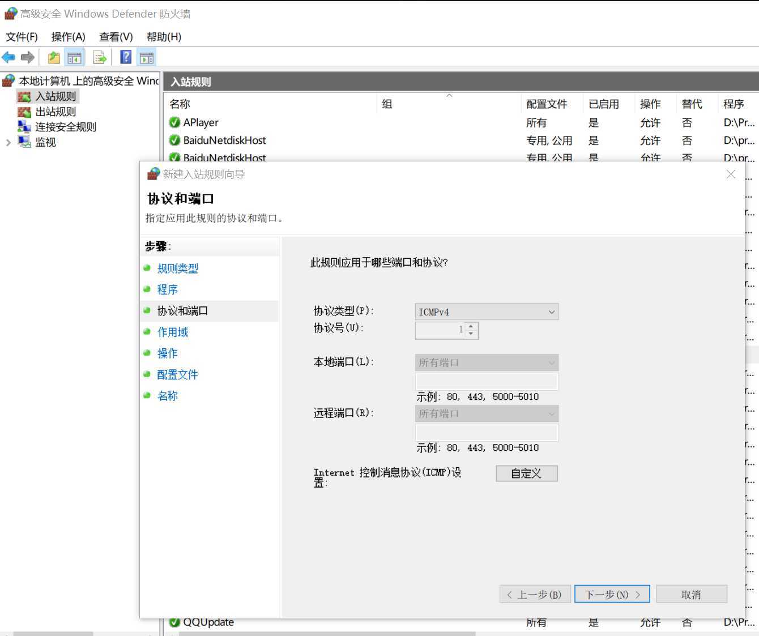The height and width of the screenshot is (636, 759).
Task: Click the 取消 button
Action: [691, 594]
